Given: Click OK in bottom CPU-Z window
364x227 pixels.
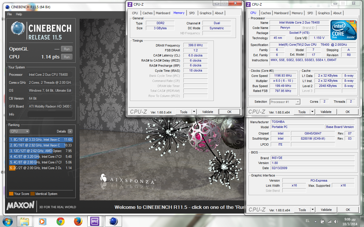Looking at the screenshot, I should pos(348,210).
